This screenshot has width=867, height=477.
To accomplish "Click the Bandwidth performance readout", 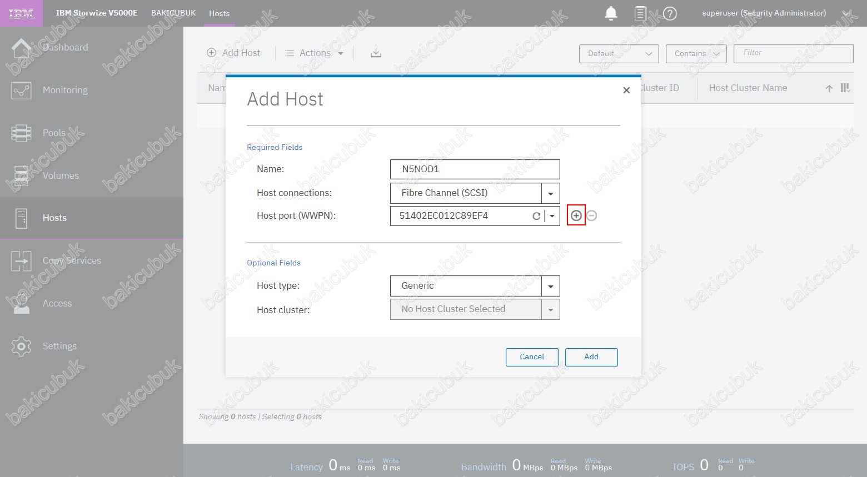I will [x=536, y=465].
